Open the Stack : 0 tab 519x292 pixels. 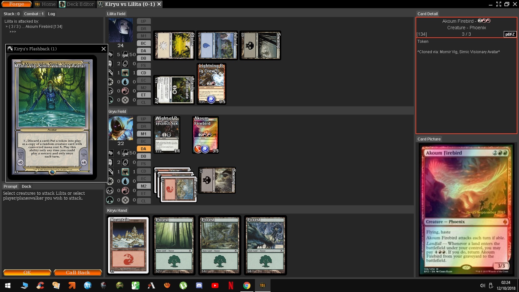click(12, 14)
